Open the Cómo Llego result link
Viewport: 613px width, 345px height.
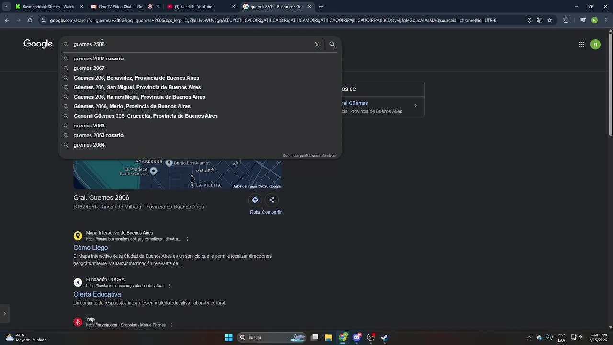click(x=91, y=248)
